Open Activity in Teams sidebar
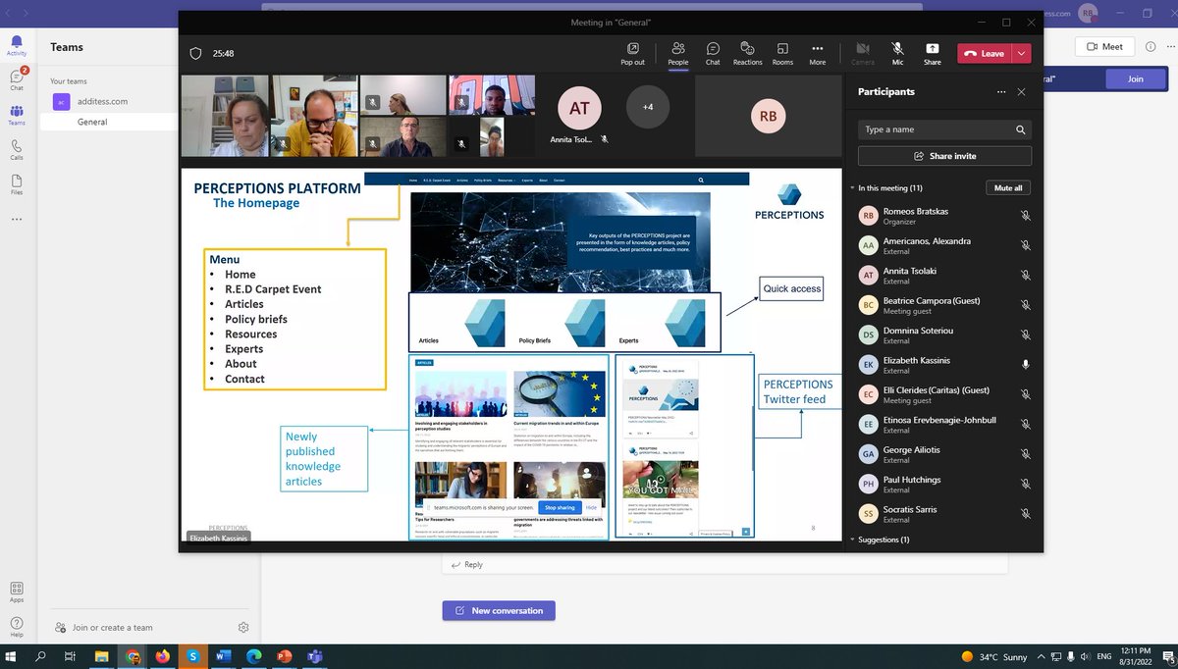 click(x=17, y=46)
